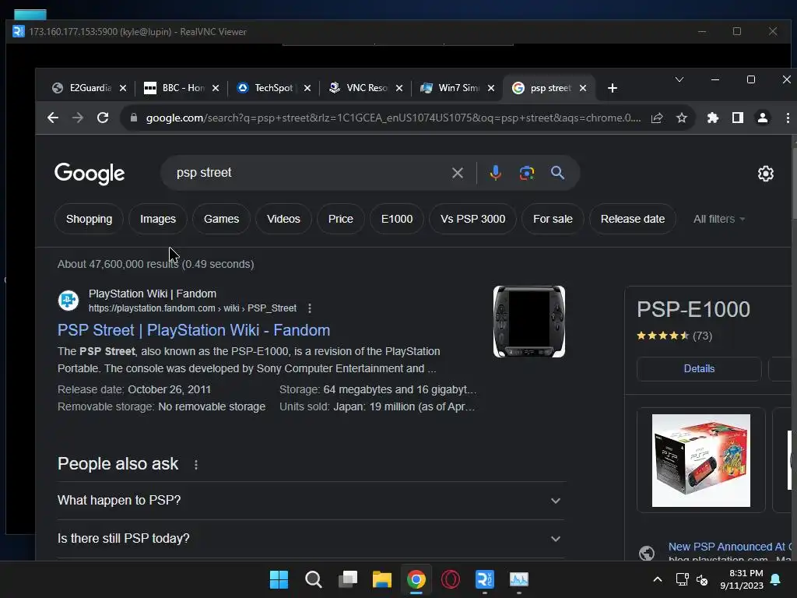Open Details in PSP-E1000 panel
Screen dimensions: 797x598
click(x=699, y=369)
